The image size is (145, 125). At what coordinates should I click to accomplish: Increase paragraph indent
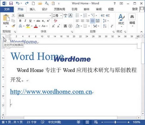click(108, 16)
